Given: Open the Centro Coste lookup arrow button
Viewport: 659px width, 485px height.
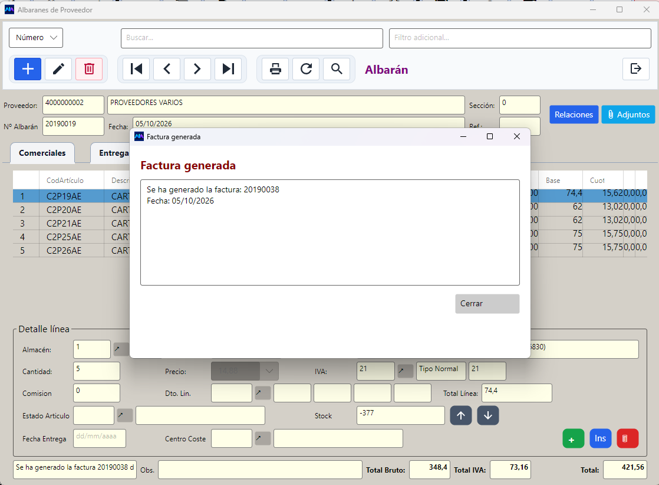Looking at the screenshot, I should tap(263, 438).
